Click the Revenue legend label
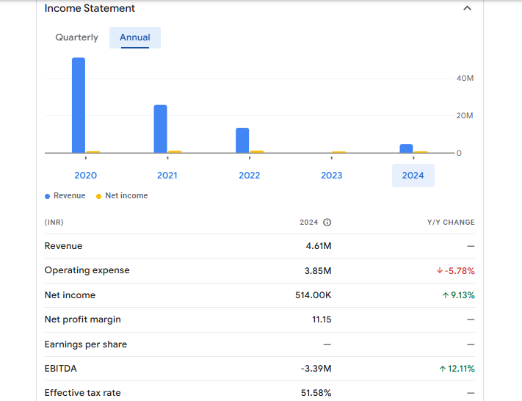Image resolution: width=522 pixels, height=401 pixels. point(69,195)
